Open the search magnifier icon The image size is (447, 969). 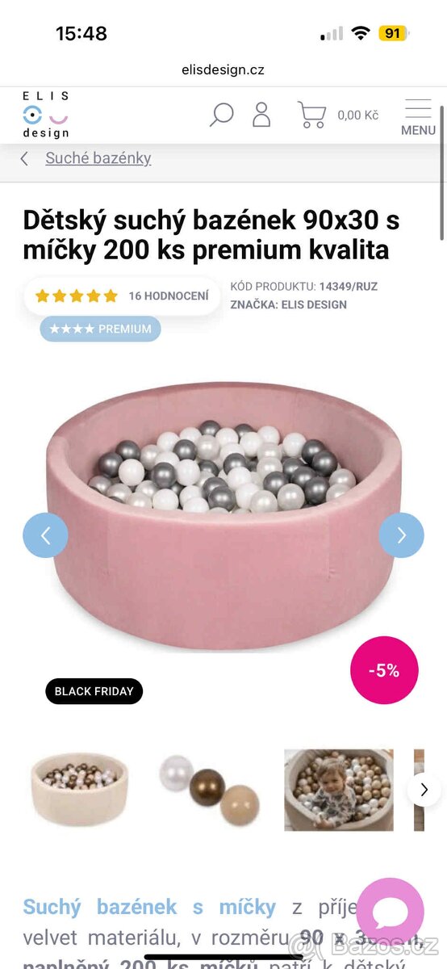(221, 114)
